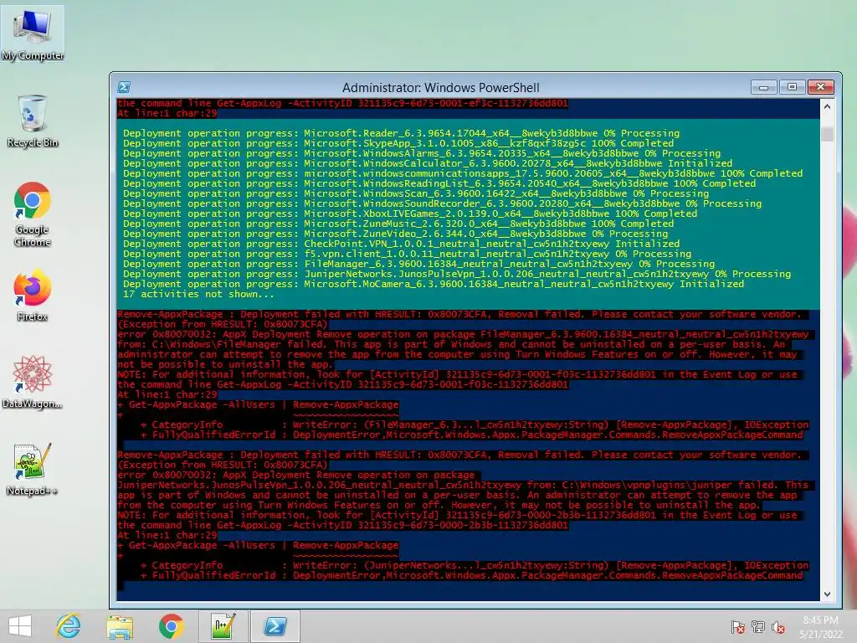Click the muted volume tray icon
857x643 pixels.
point(778,627)
